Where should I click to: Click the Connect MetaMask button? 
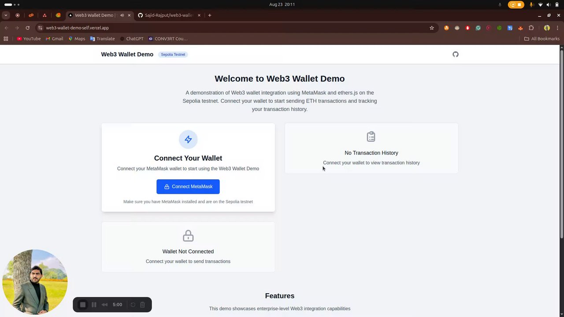(188, 187)
